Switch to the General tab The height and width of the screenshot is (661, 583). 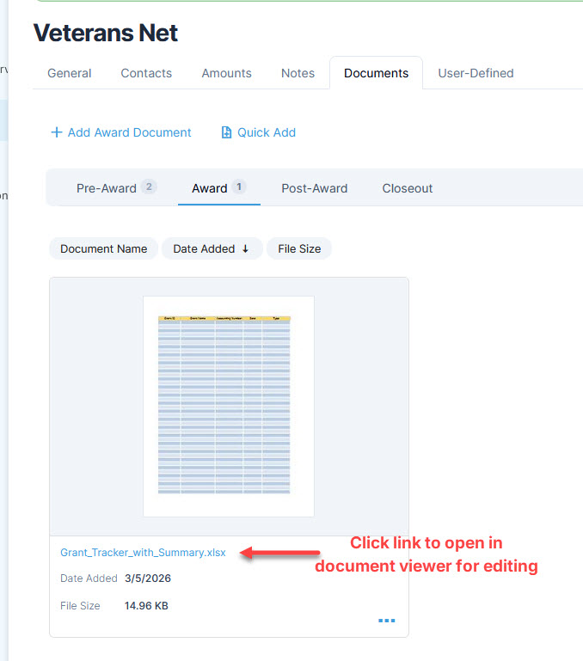coord(70,73)
